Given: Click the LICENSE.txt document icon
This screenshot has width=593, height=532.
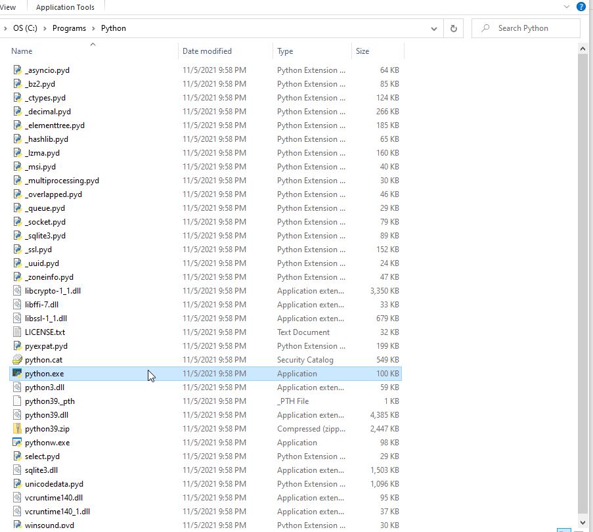Looking at the screenshot, I should (17, 332).
